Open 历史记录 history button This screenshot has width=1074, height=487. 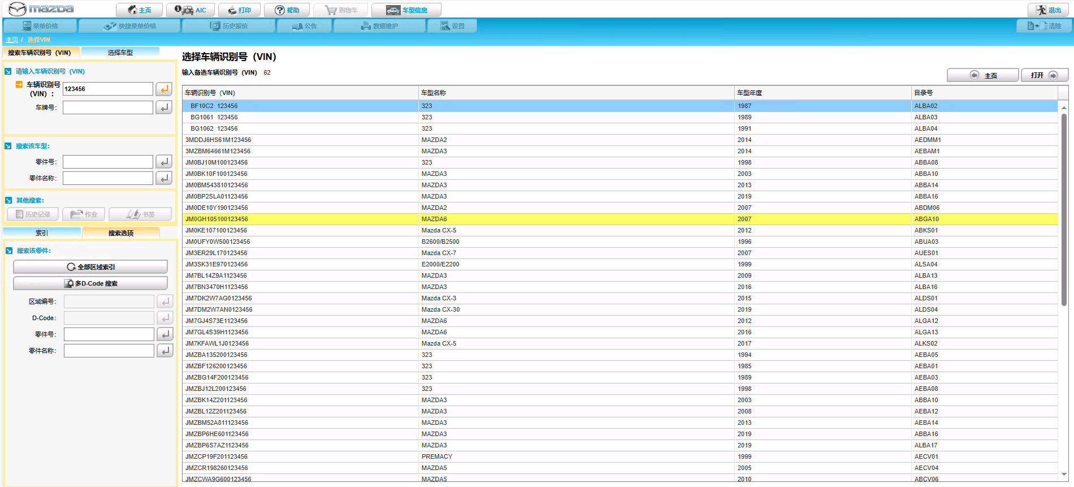pos(33,214)
